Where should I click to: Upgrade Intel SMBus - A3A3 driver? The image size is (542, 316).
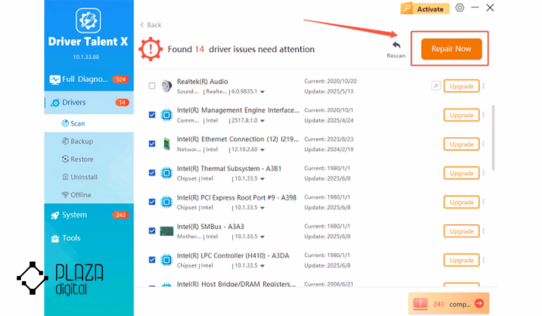tap(461, 231)
